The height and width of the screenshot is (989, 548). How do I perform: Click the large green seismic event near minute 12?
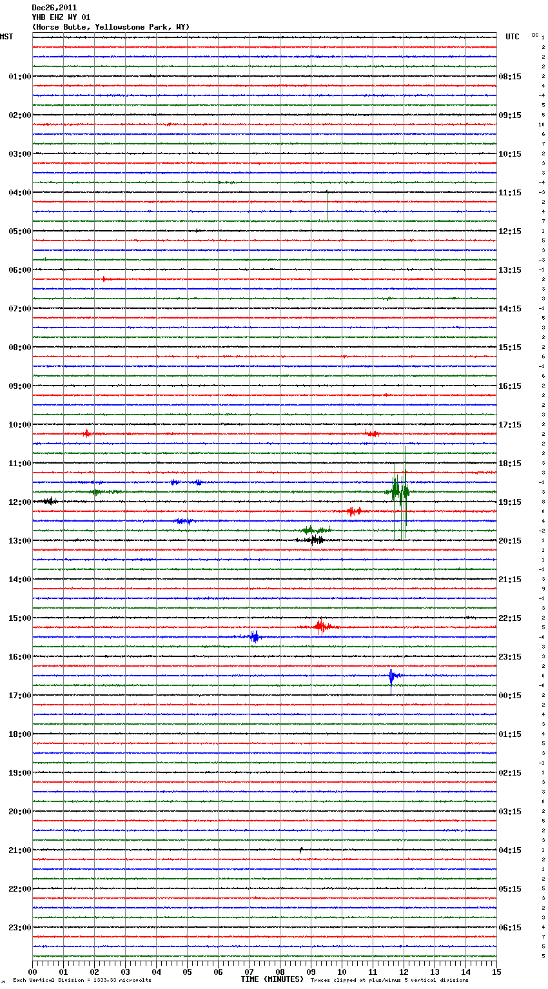pos(399,493)
